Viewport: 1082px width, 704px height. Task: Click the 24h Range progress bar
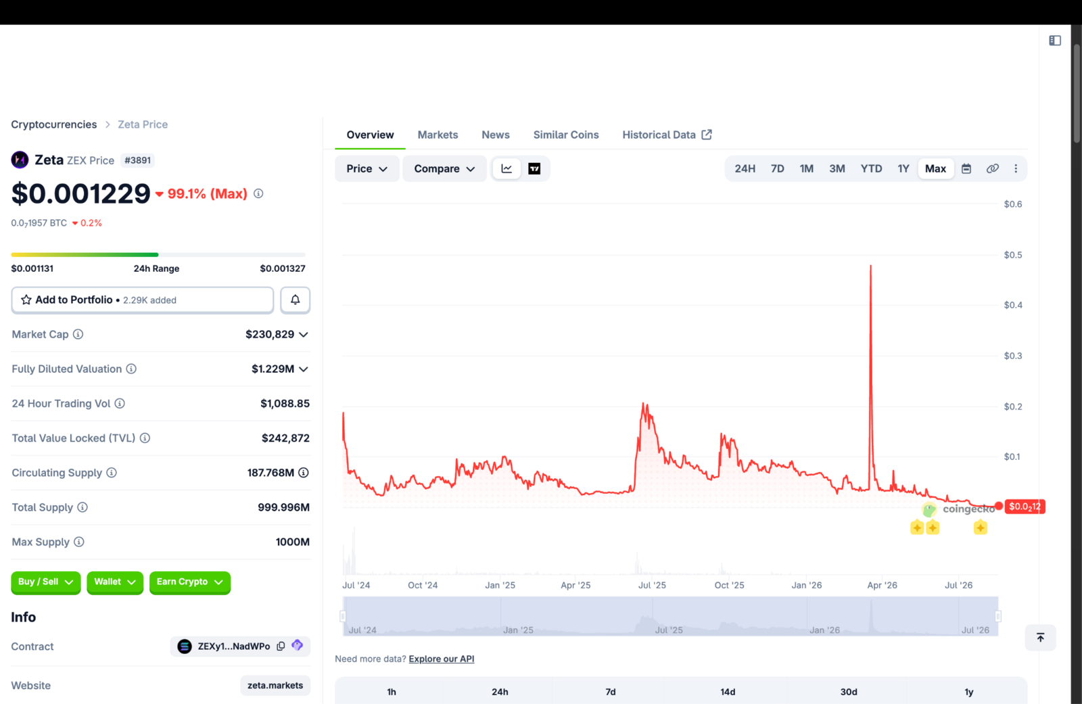click(158, 255)
